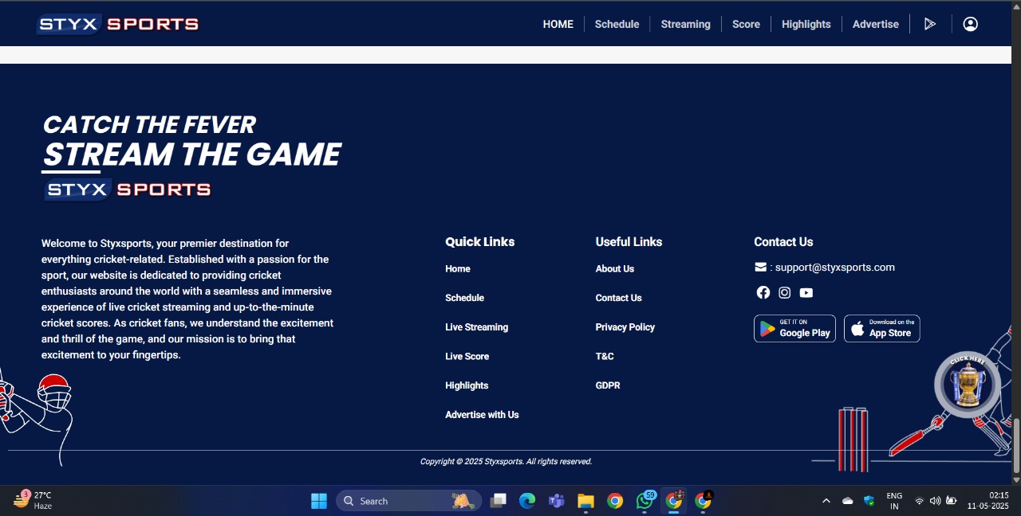Click the Styx Sports header logo
This screenshot has width=1021, height=516.
(x=117, y=24)
